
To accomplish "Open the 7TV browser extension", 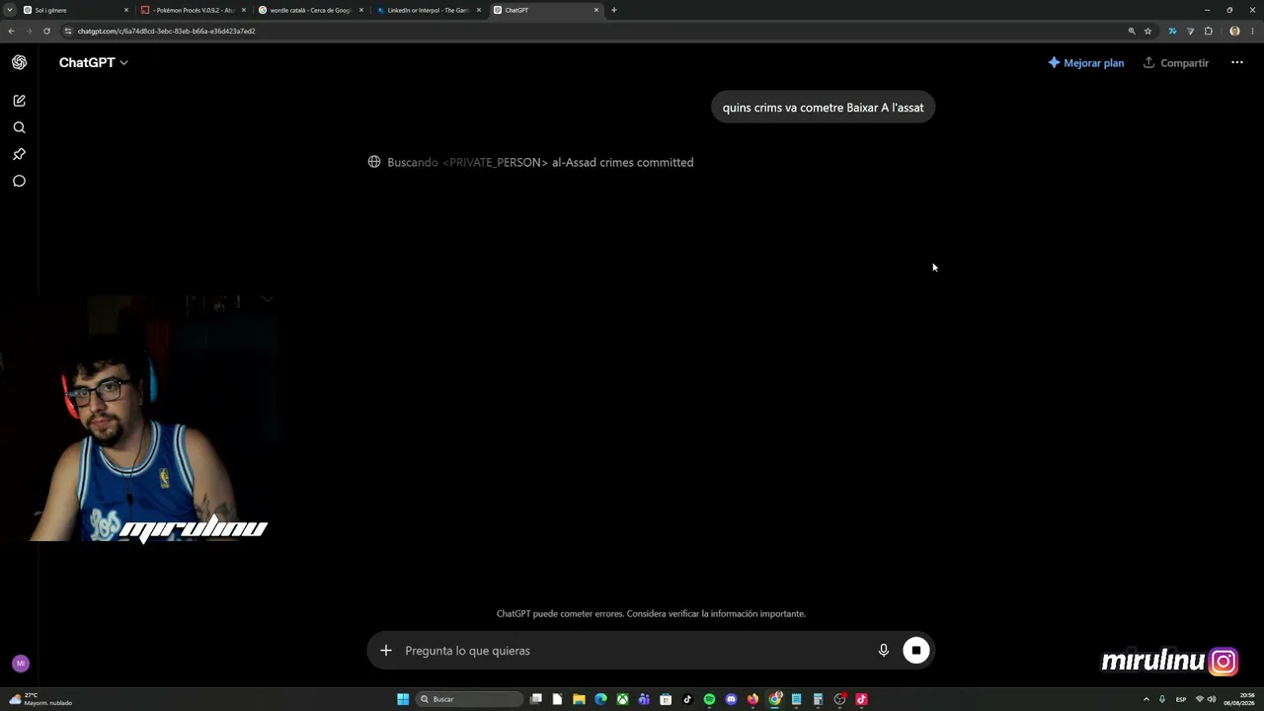I will coord(1172,31).
